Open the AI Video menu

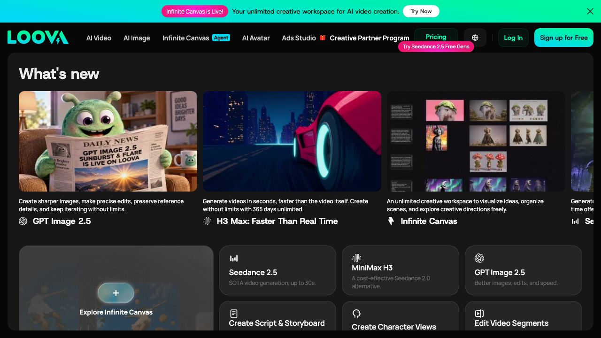click(99, 38)
